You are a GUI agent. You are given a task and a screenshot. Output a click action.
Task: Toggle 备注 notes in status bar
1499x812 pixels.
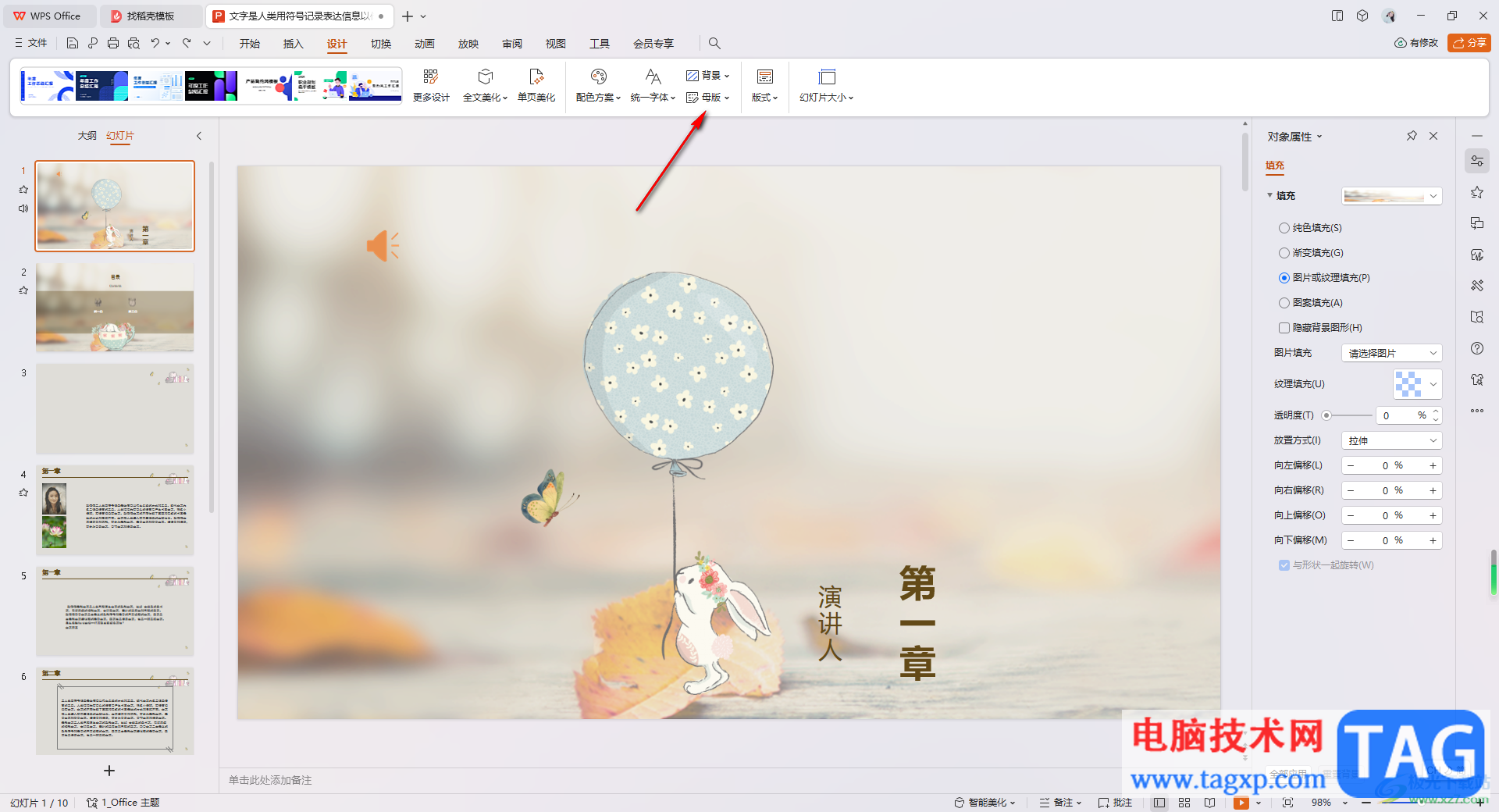pyautogui.click(x=1060, y=803)
